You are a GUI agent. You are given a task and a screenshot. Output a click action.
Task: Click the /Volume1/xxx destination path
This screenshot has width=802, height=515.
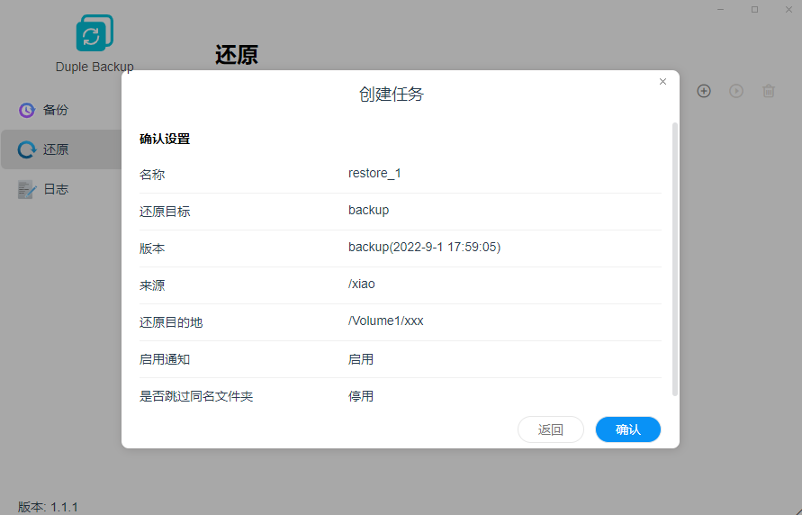tap(385, 321)
